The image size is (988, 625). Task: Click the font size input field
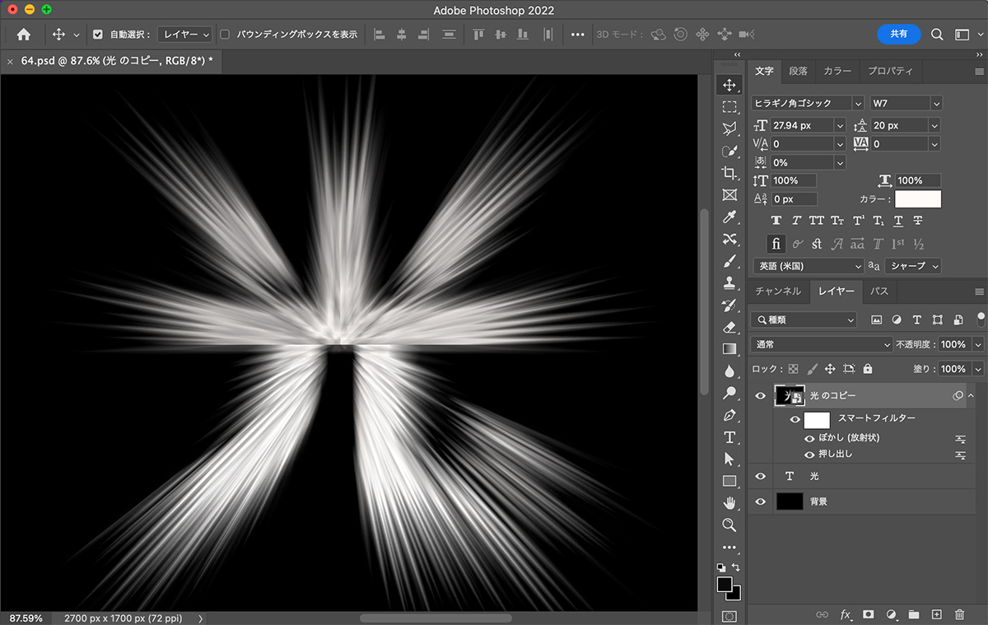click(801, 125)
